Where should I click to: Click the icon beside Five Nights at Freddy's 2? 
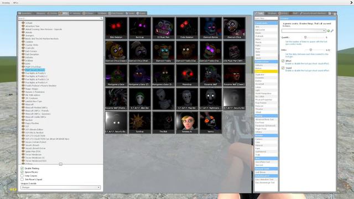23,76
